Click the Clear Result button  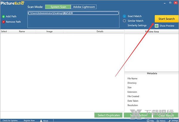point(166,115)
